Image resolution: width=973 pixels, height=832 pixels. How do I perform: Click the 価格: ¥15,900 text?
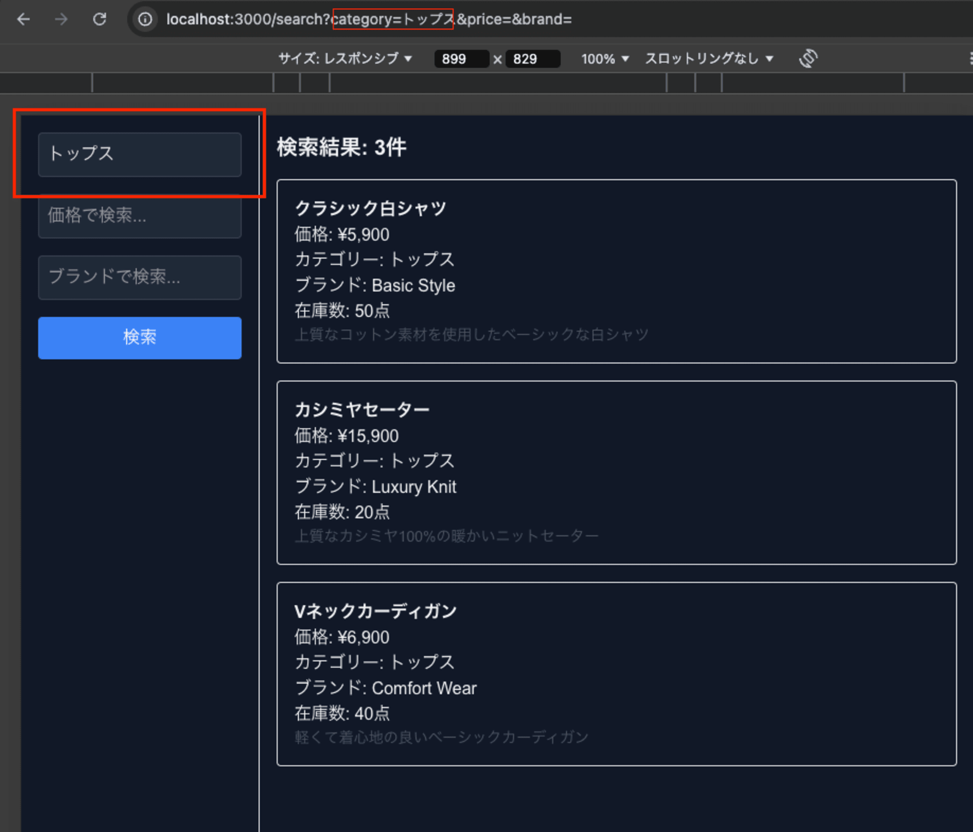(346, 436)
